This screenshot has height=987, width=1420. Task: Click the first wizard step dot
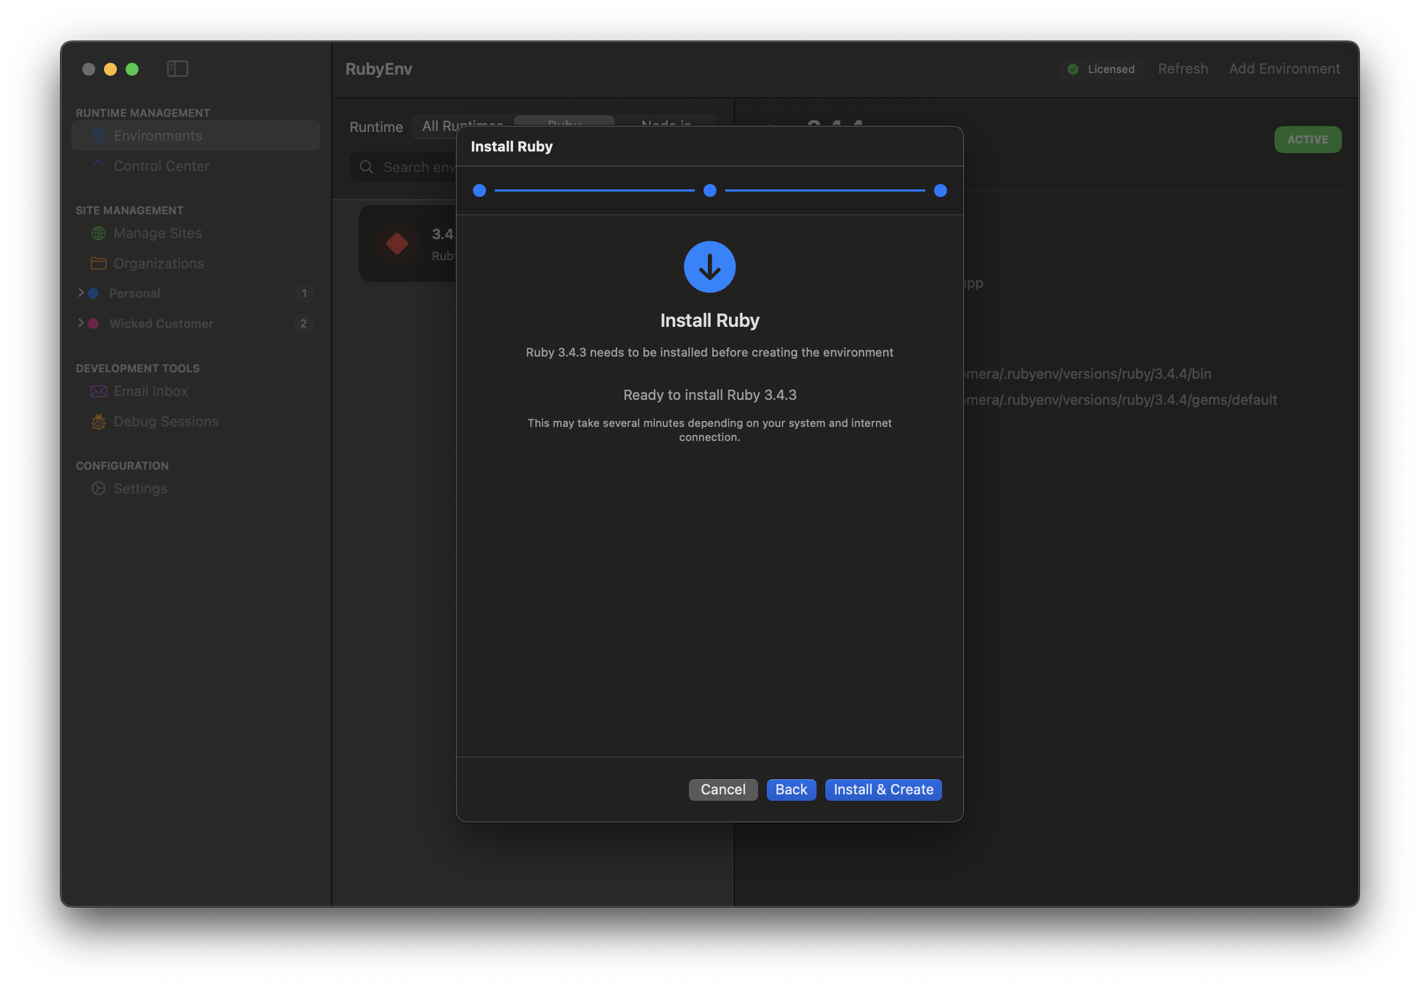coord(479,190)
